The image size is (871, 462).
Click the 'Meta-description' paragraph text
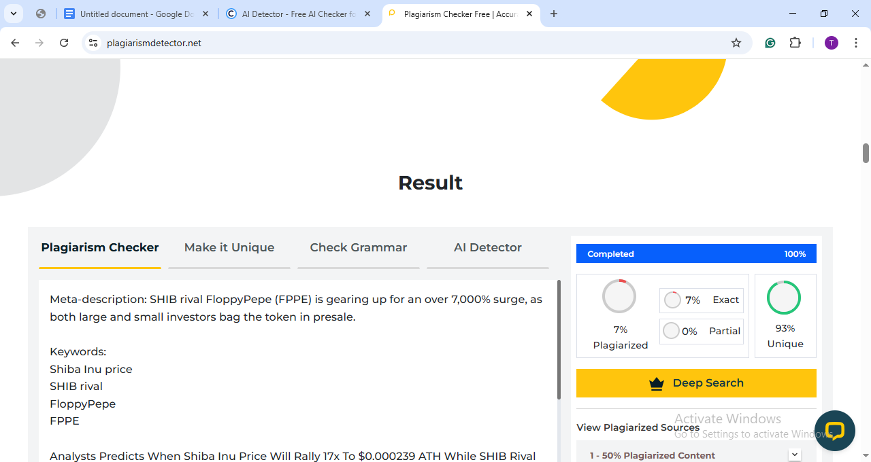pos(296,308)
